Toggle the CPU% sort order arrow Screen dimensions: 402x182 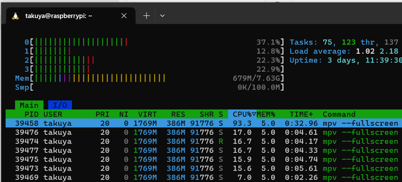click(x=254, y=114)
